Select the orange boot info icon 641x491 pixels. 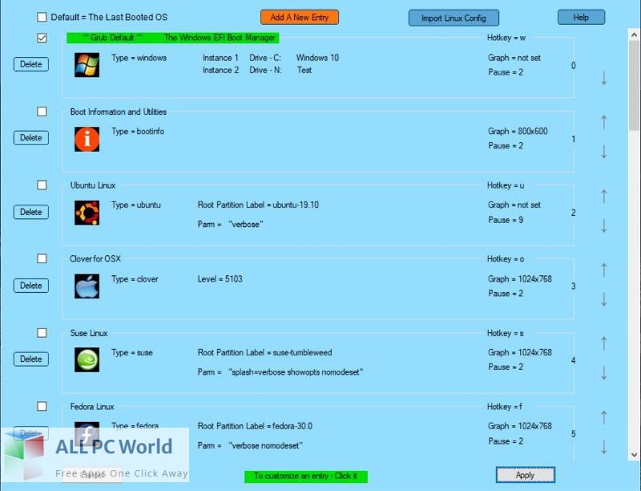[x=87, y=139]
